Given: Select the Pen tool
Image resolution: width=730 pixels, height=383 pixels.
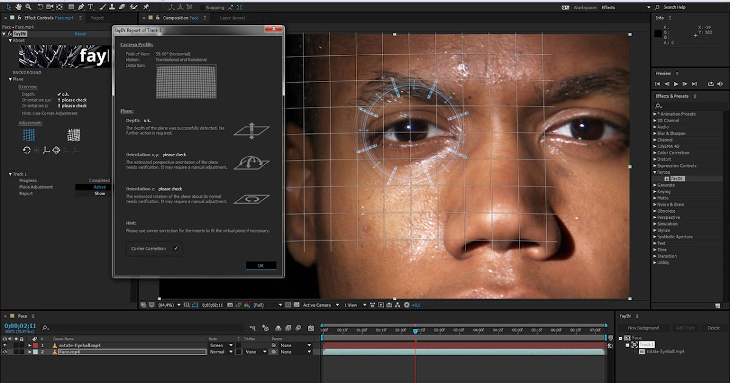Looking at the screenshot, I should pos(82,7).
